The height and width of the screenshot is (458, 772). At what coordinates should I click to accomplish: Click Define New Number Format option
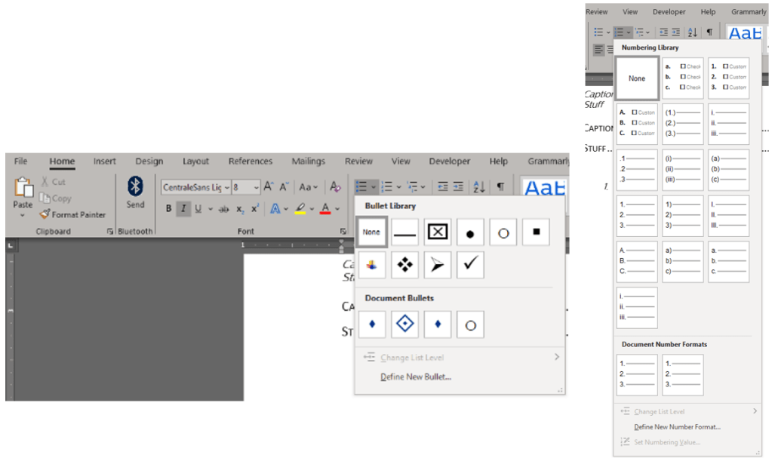point(677,427)
